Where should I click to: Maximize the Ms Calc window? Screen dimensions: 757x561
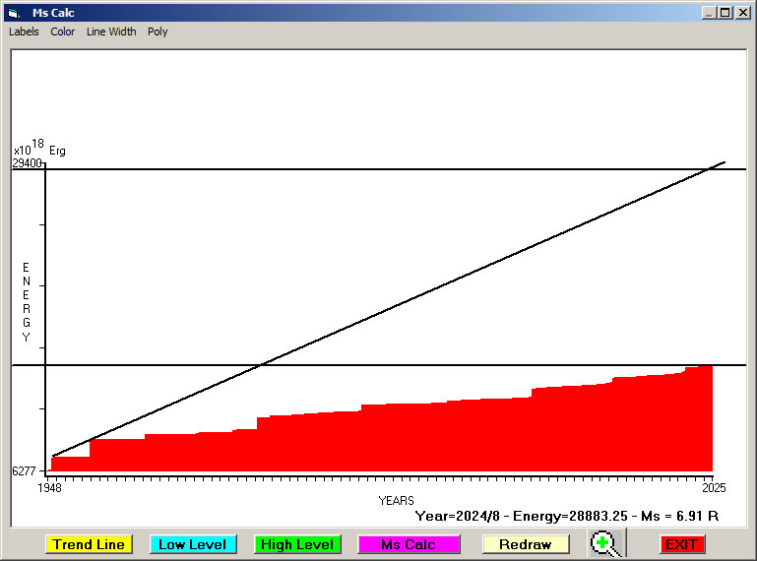[x=725, y=13]
